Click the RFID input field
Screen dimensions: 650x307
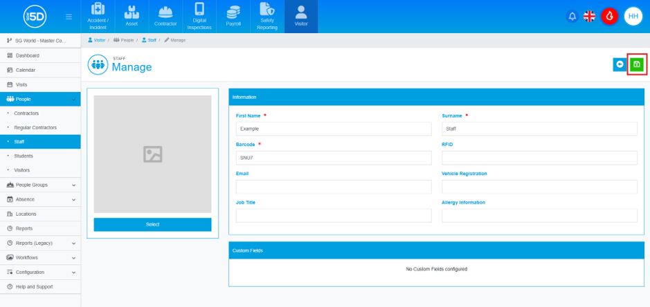539,158
